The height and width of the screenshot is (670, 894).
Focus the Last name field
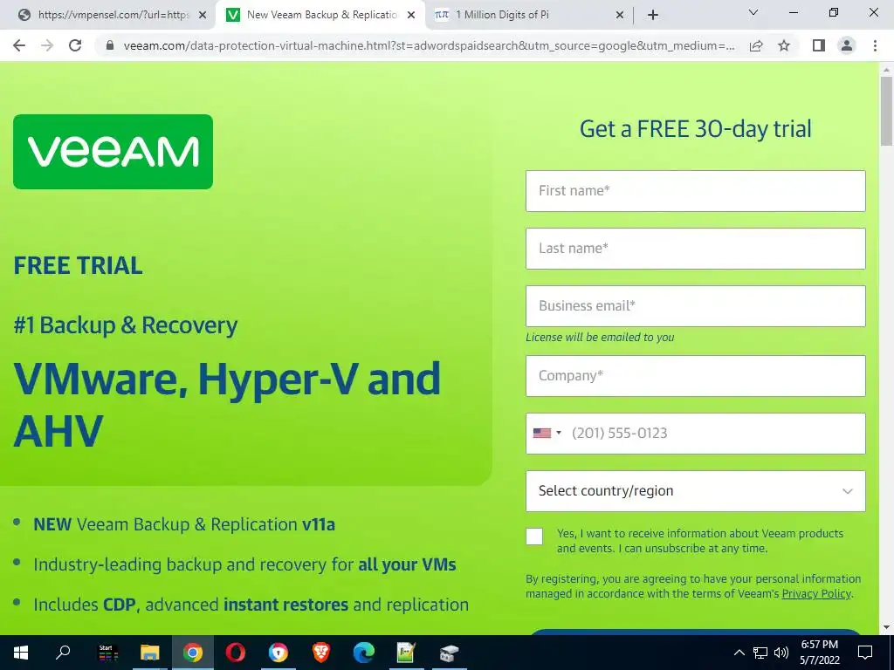click(x=695, y=249)
